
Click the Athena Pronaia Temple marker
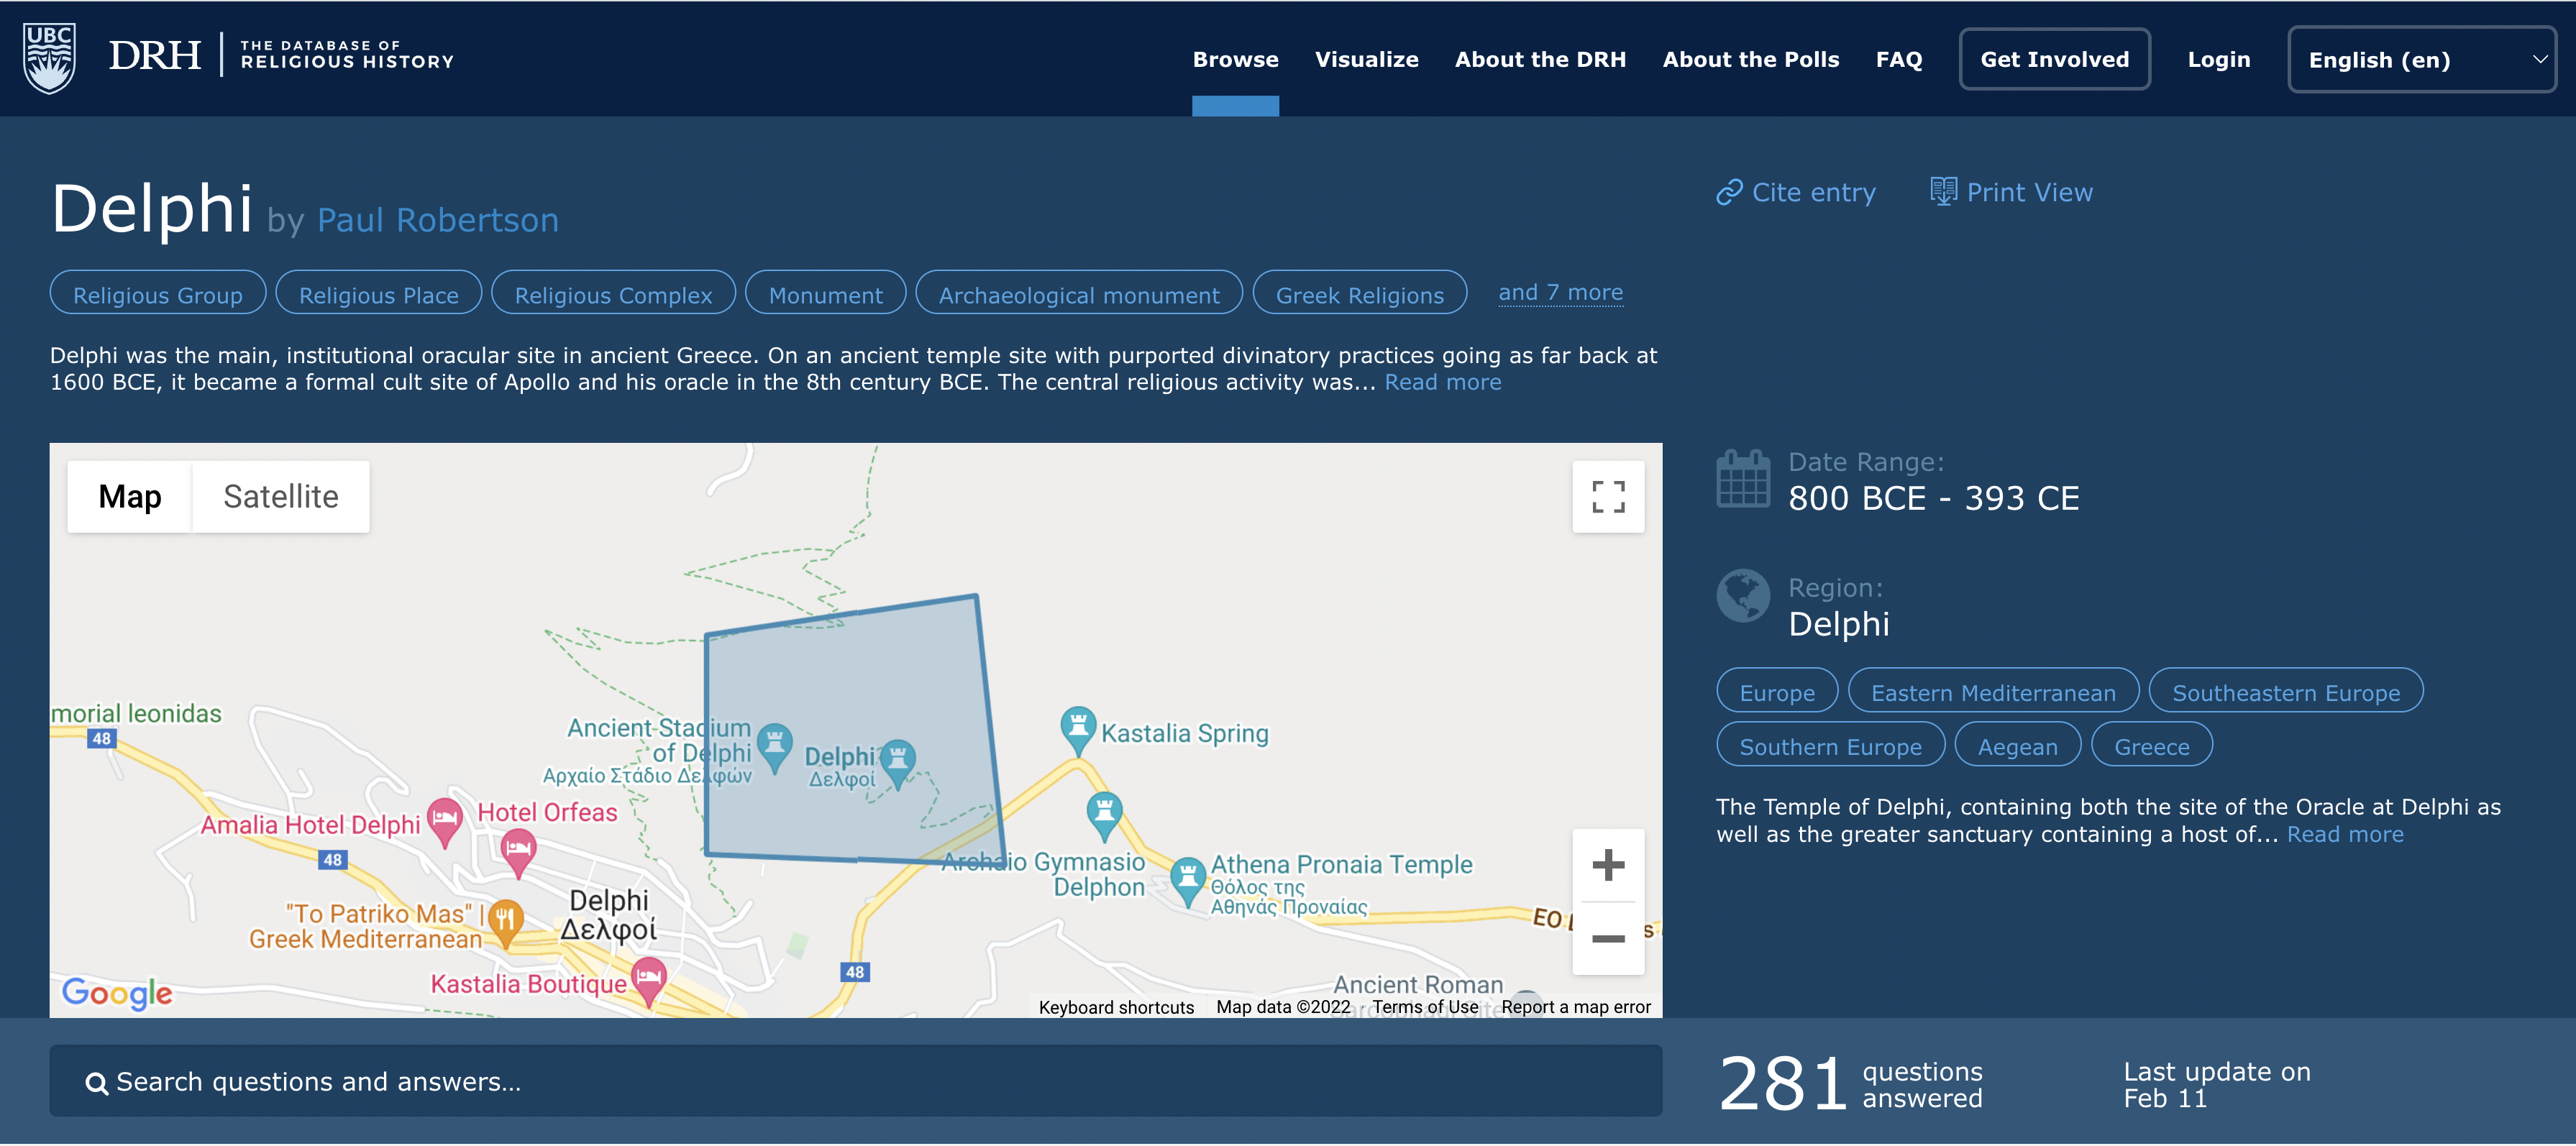(x=1187, y=878)
